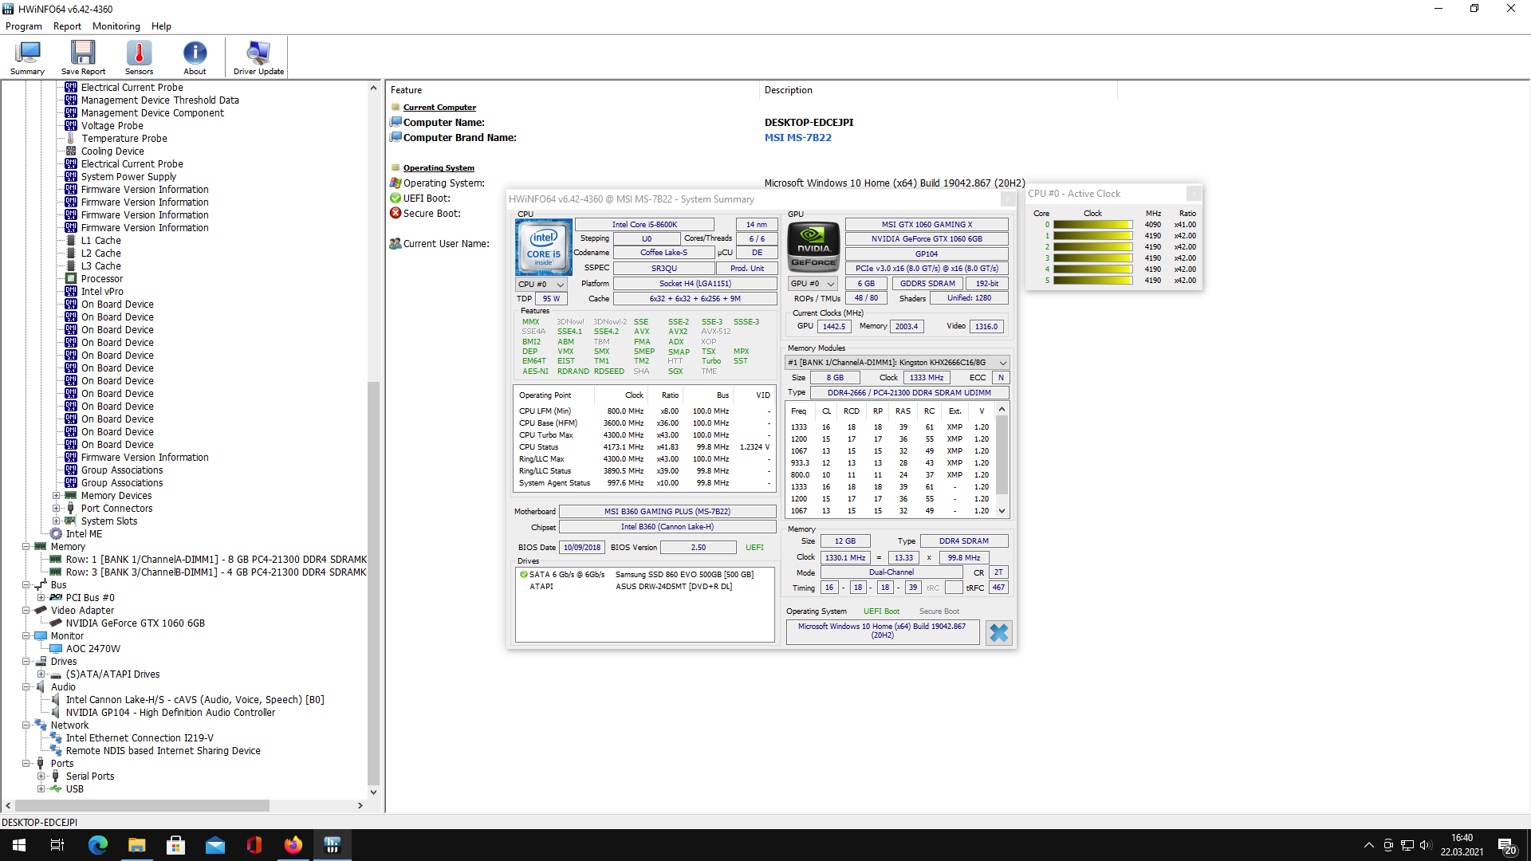1531x861 pixels.
Task: Open the GPU #0 selector dropdown
Action: [812, 284]
